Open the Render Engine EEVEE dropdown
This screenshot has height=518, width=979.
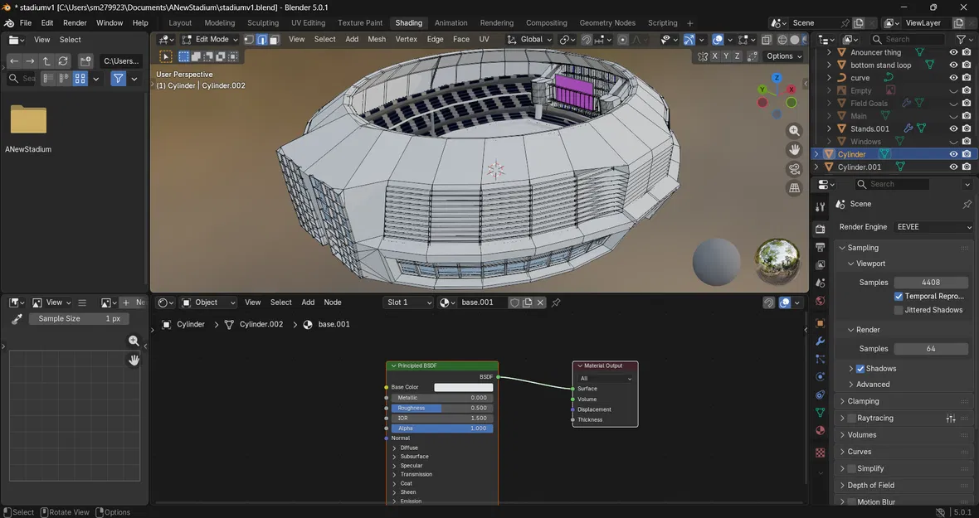[933, 227]
